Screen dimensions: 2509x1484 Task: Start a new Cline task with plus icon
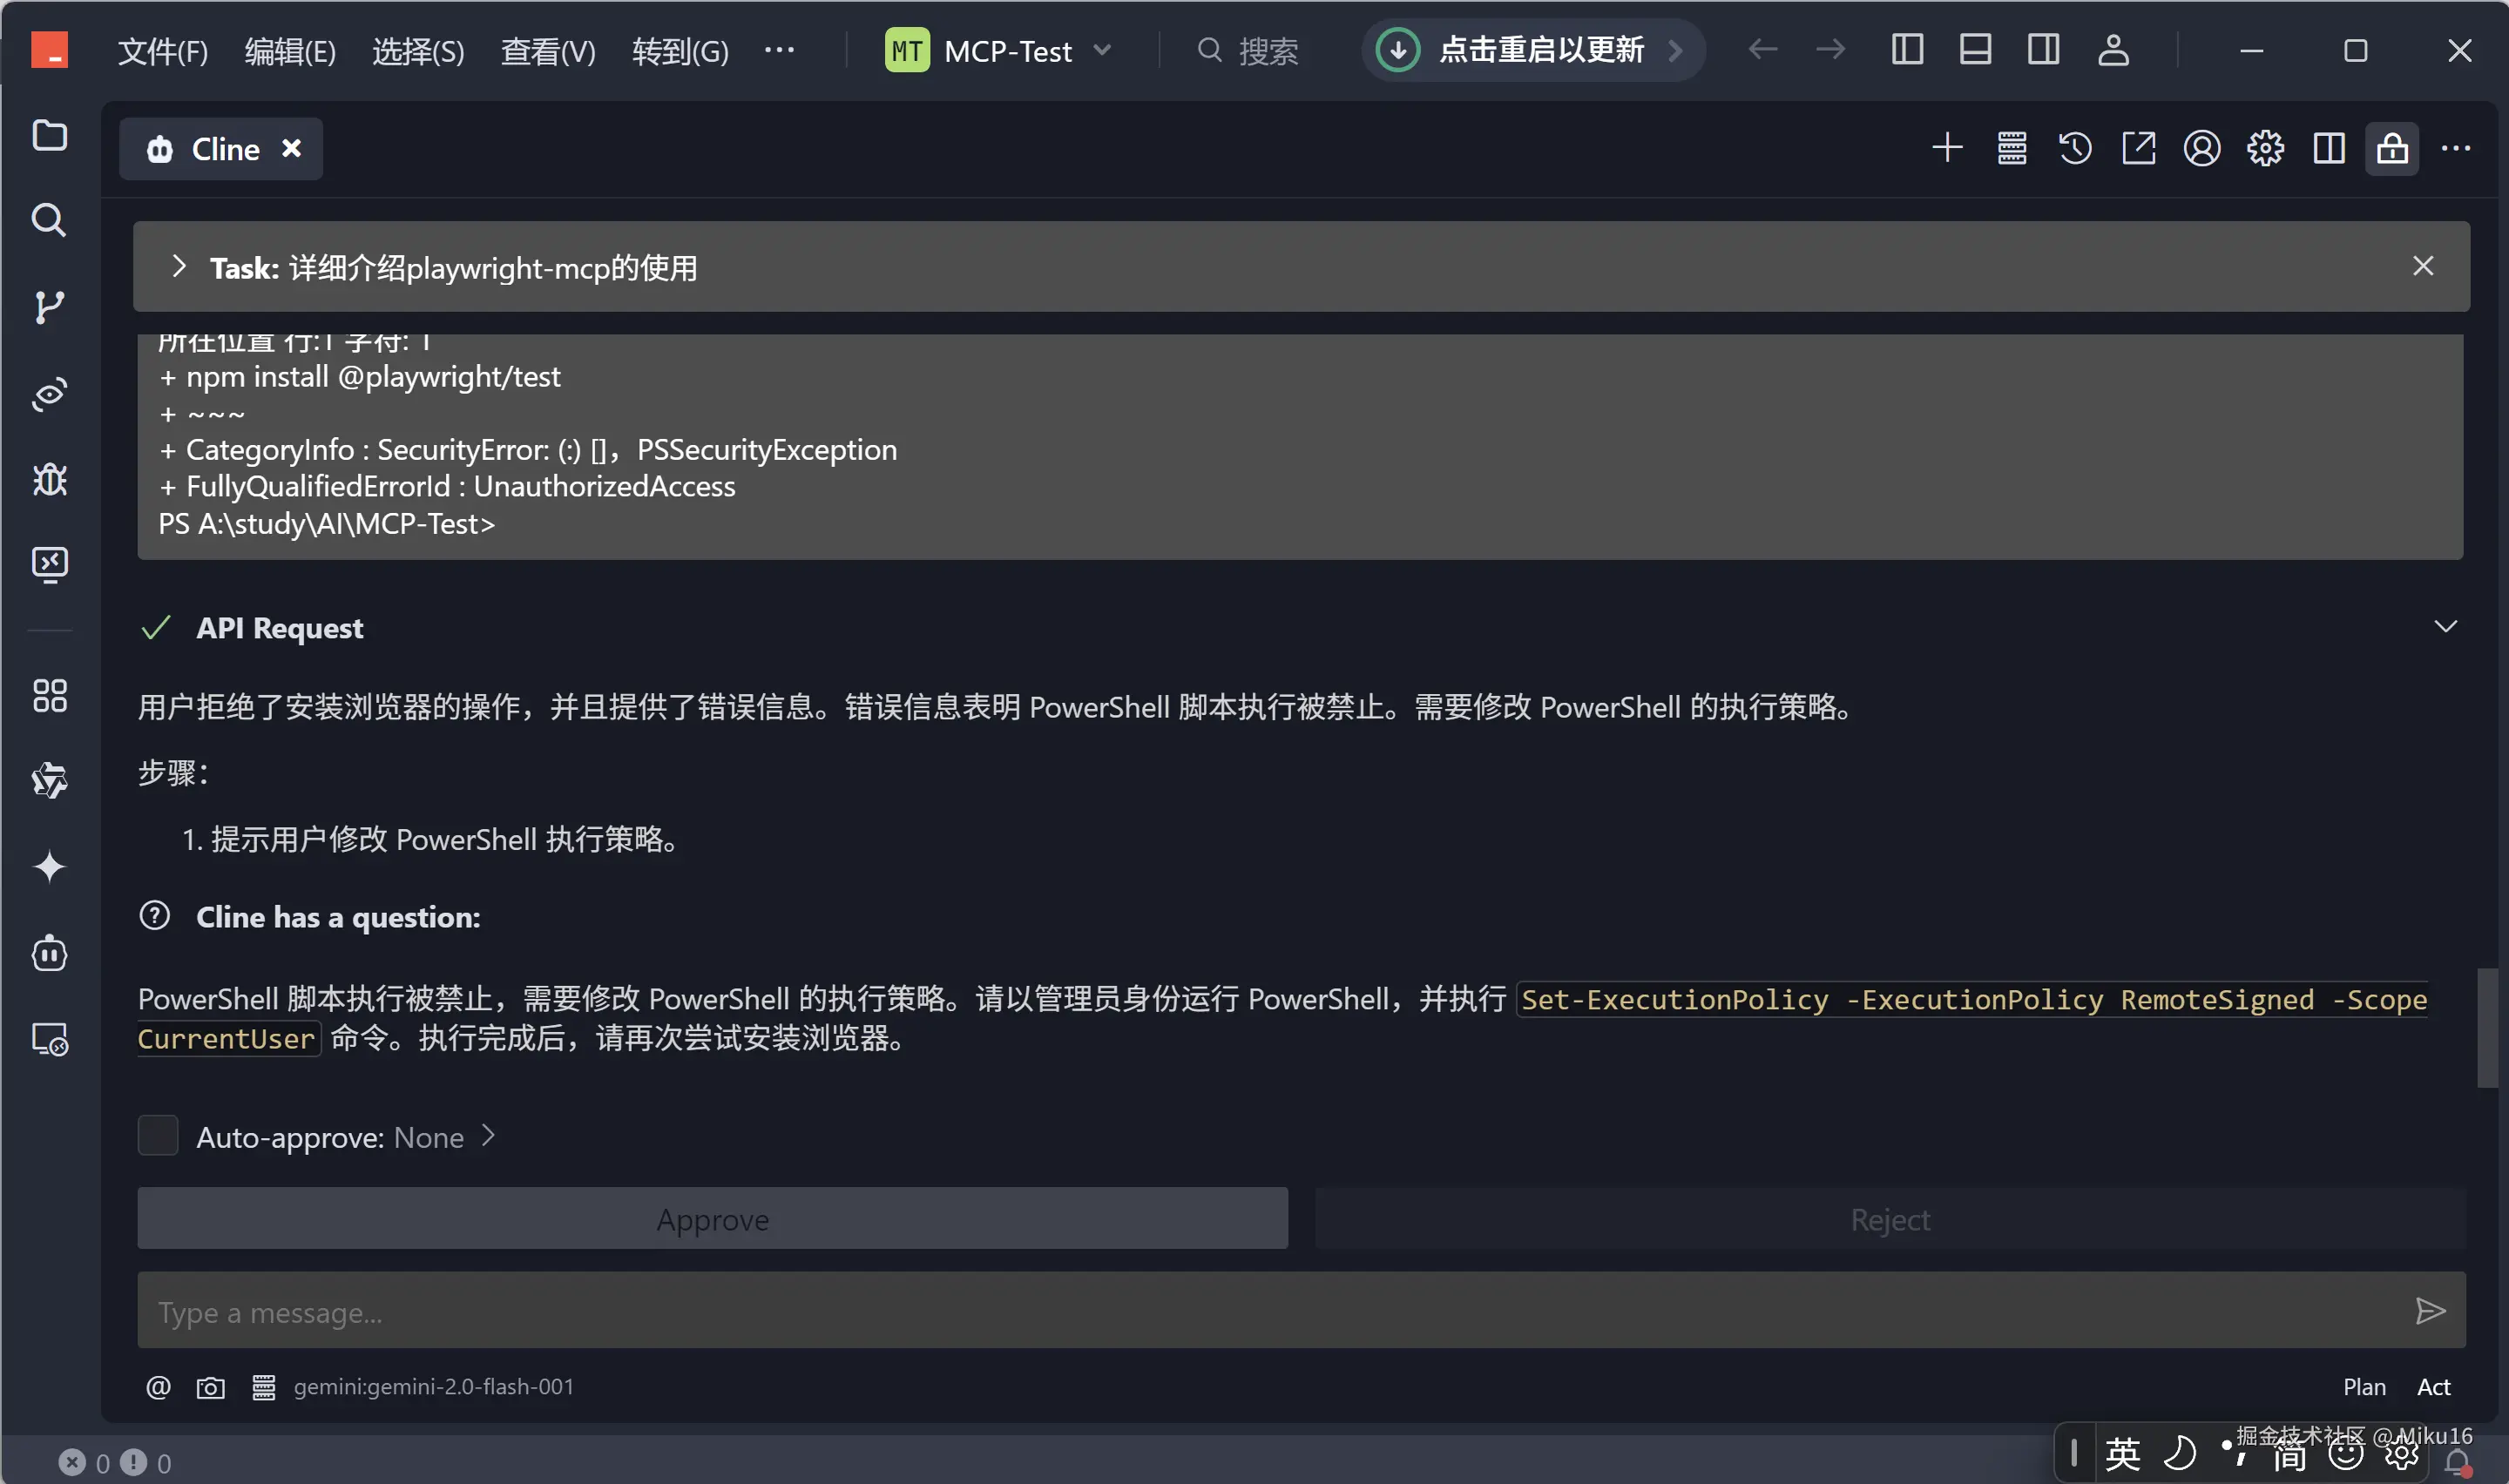(x=1946, y=149)
